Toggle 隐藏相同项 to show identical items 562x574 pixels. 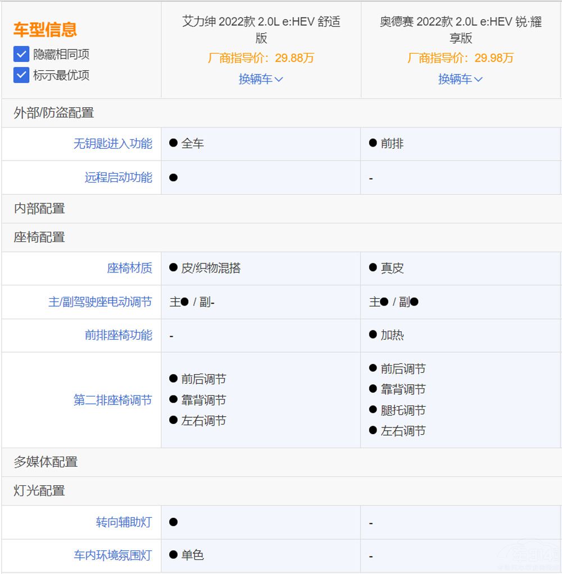tap(21, 54)
